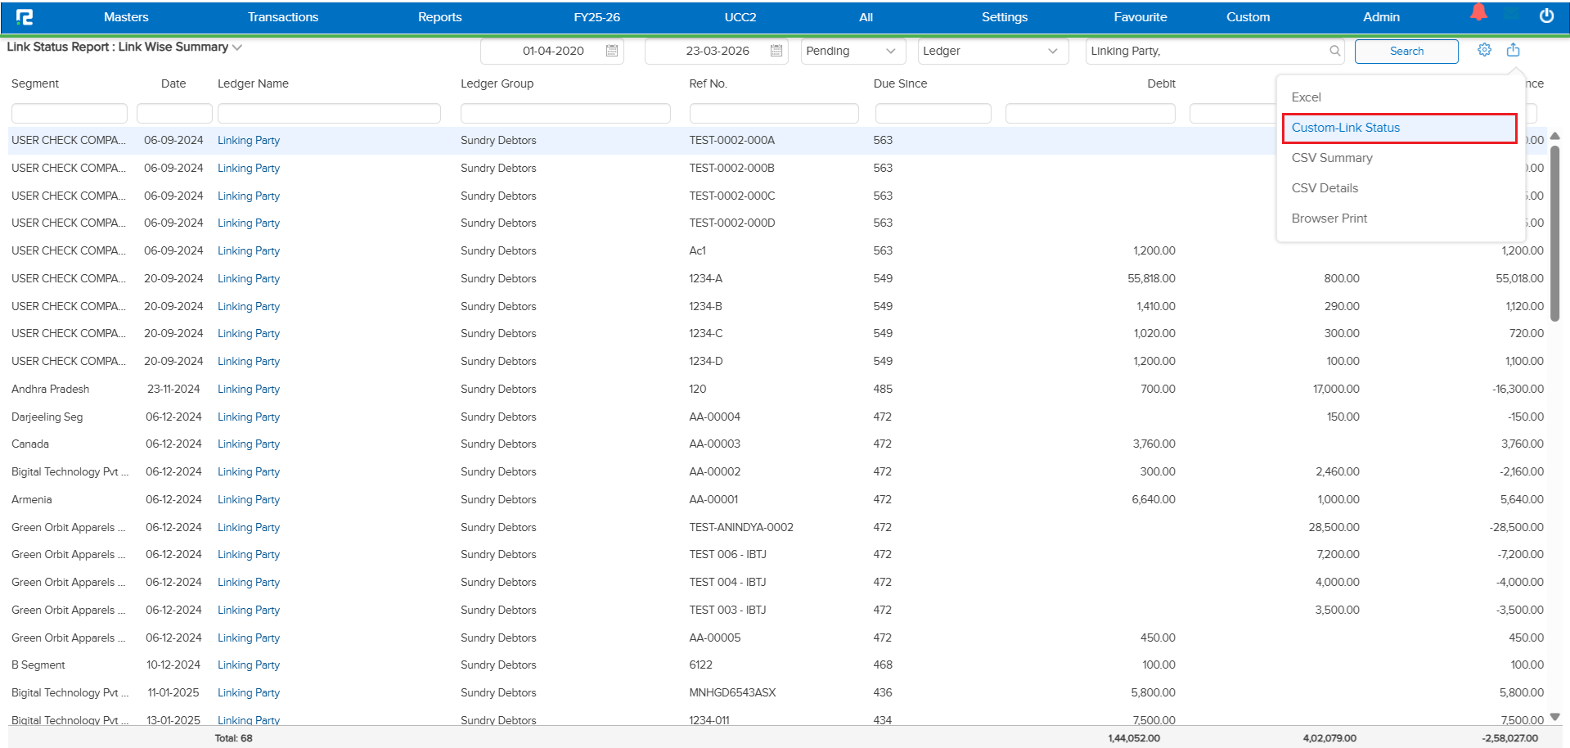This screenshot has width=1570, height=748.
Task: Choose CSV Details from the export menu
Action: (1325, 187)
